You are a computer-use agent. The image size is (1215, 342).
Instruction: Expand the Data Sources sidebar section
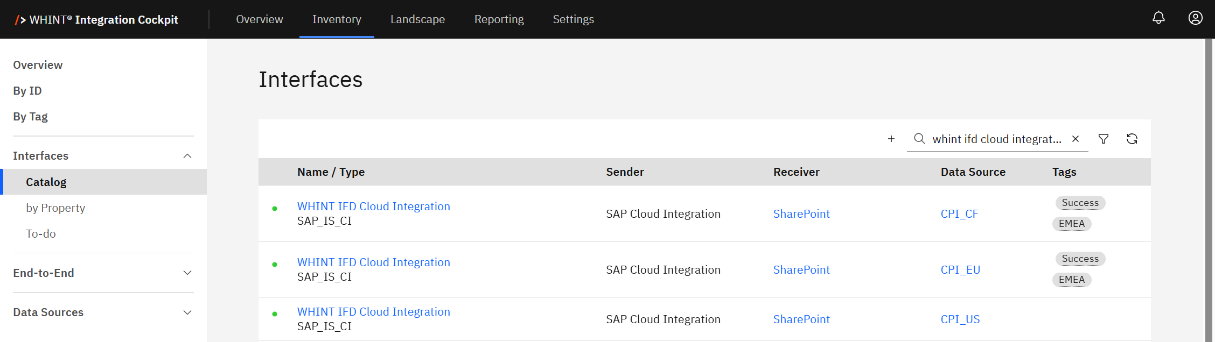(187, 312)
